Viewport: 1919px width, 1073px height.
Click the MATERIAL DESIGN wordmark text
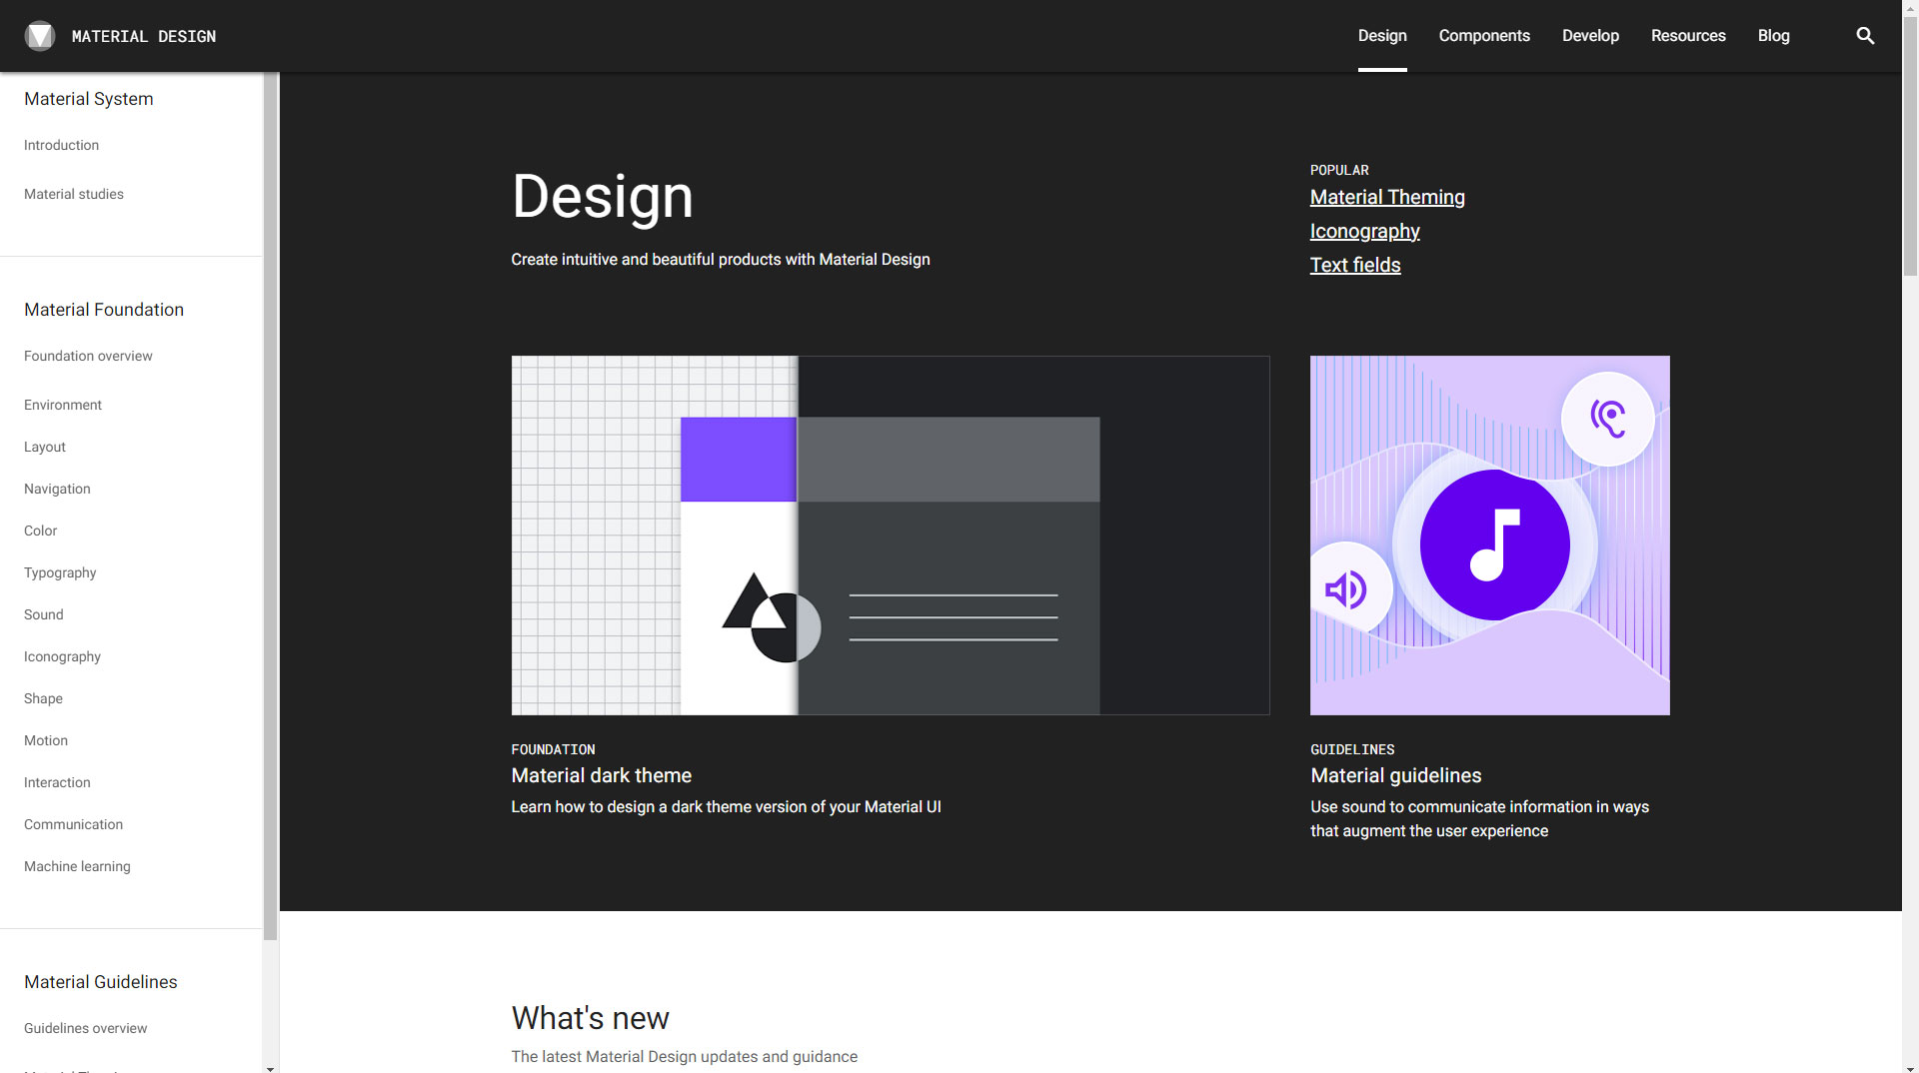click(x=144, y=37)
